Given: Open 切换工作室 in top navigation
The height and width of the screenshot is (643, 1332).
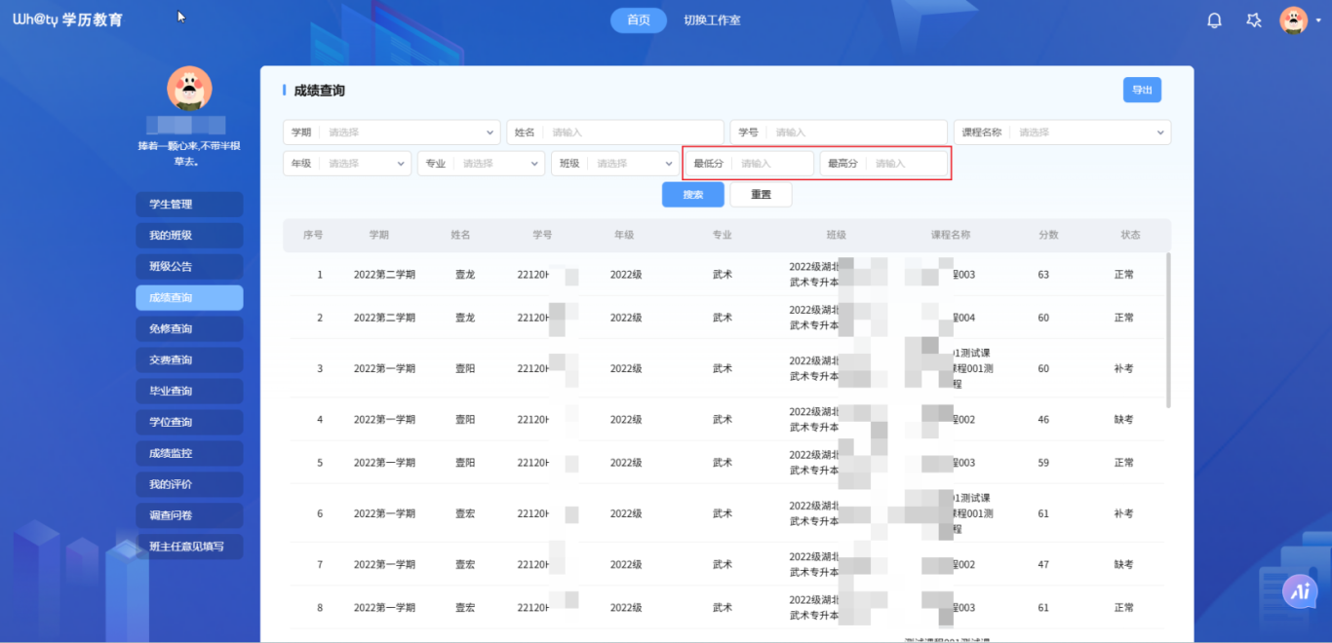Looking at the screenshot, I should point(712,20).
